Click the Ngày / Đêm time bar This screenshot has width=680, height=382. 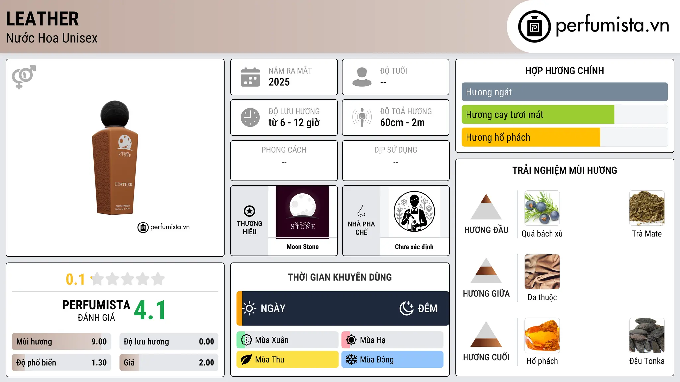[343, 308]
